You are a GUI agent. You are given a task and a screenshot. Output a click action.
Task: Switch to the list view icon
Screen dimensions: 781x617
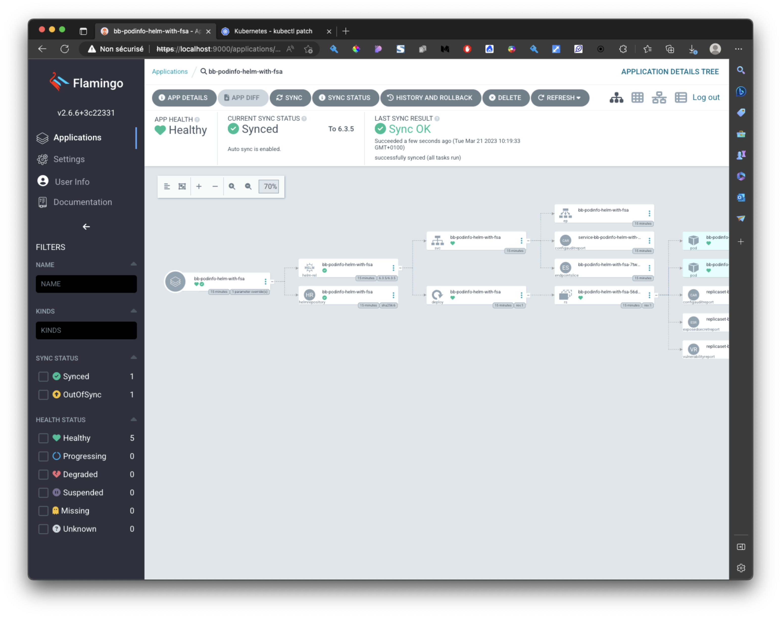coord(680,97)
